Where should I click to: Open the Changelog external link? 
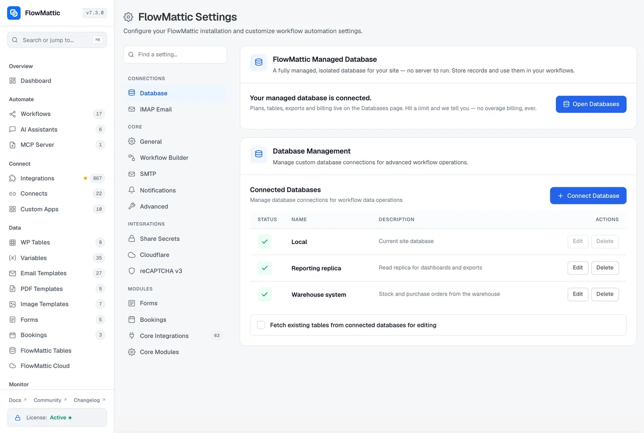(x=90, y=400)
